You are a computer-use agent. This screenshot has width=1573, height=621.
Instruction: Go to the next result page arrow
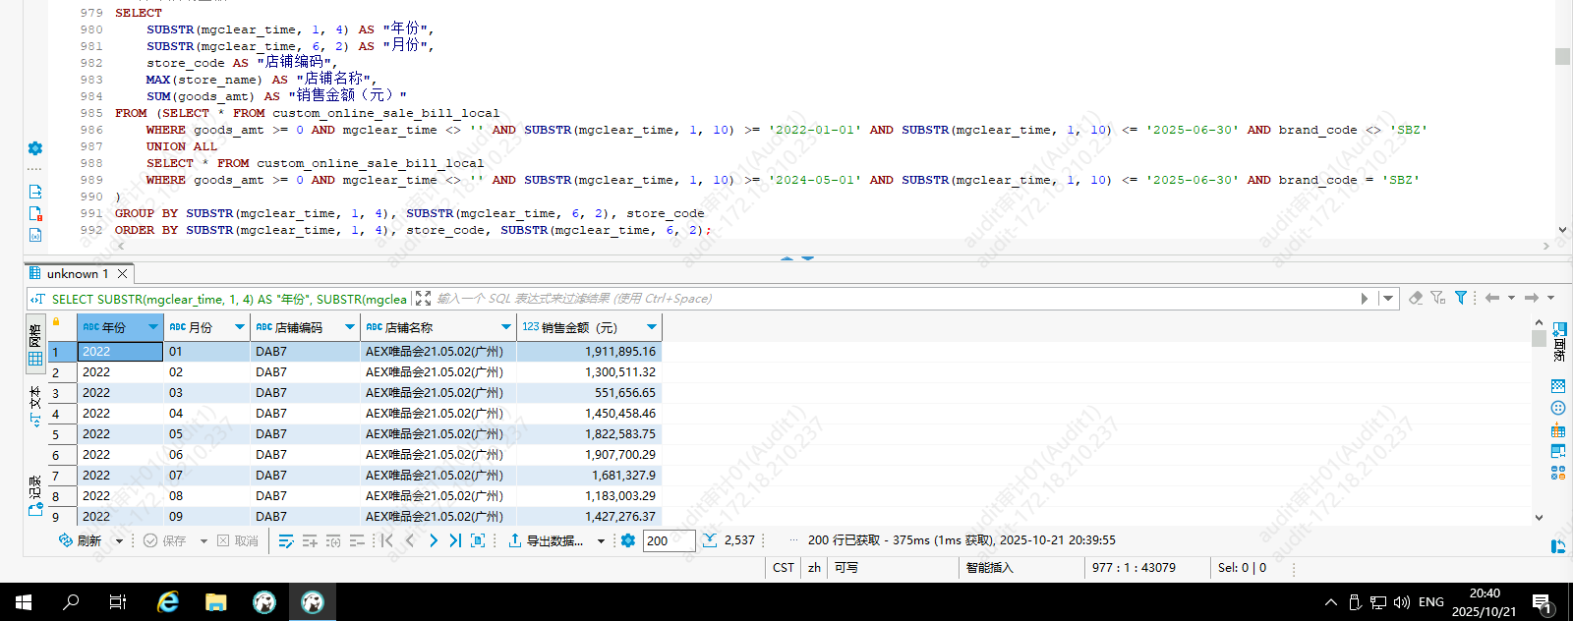[x=433, y=540]
